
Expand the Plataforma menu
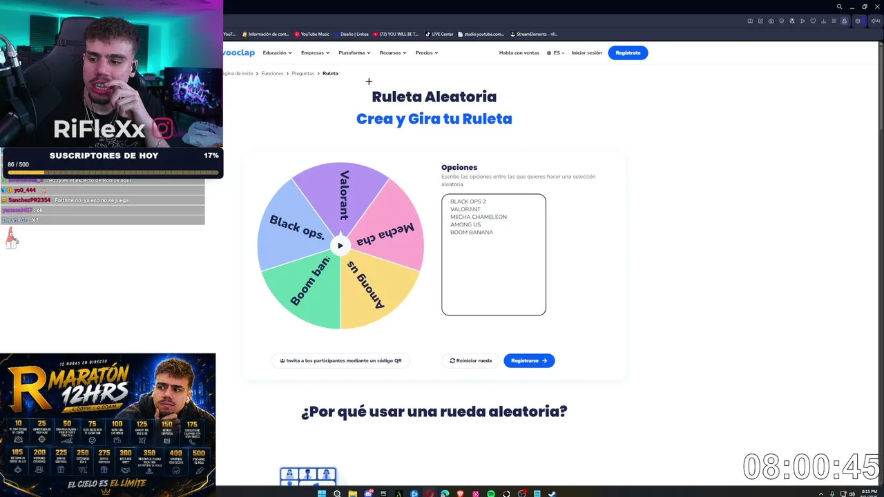click(x=354, y=52)
